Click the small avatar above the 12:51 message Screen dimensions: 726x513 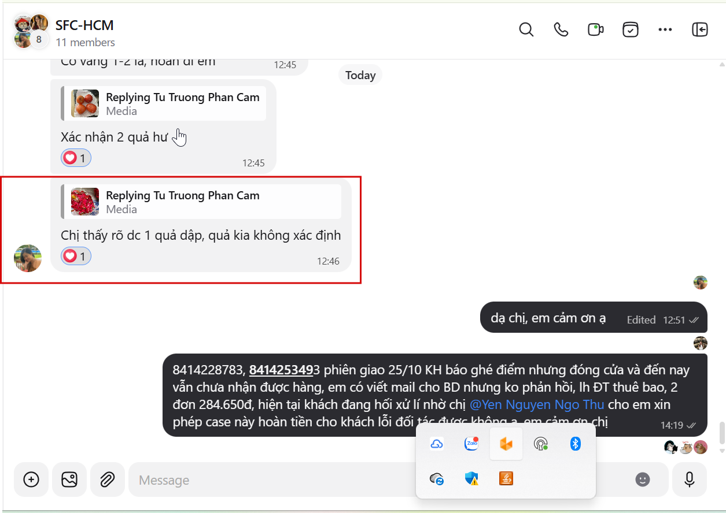[701, 282]
